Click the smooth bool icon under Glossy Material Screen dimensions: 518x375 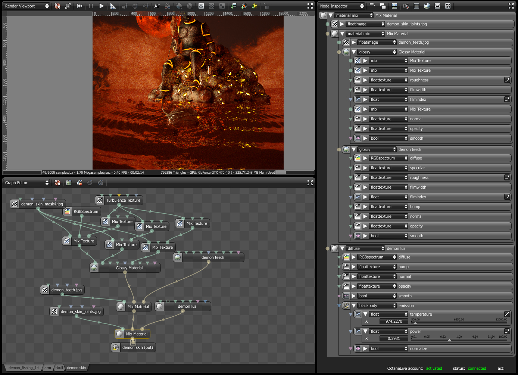click(358, 138)
